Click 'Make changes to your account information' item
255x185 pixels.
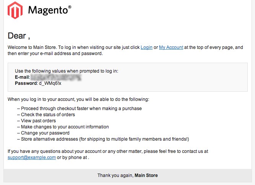[x=63, y=127]
